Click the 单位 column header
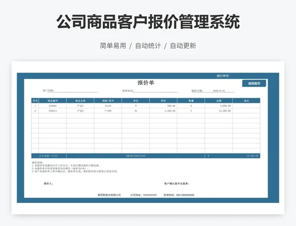The image size is (296, 226). [x=136, y=101]
